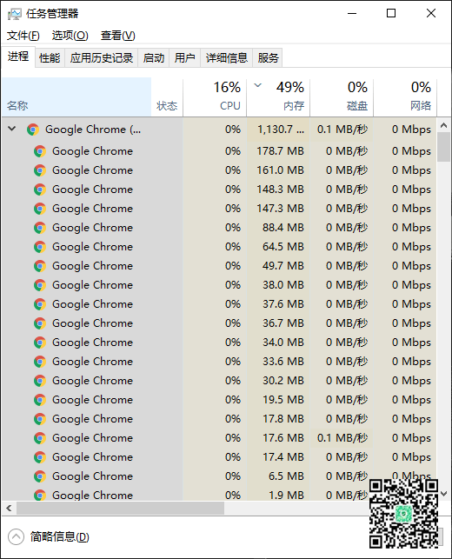The width and height of the screenshot is (452, 559).
Task: Click the parent Google Chrome group icon
Action: 33,130
